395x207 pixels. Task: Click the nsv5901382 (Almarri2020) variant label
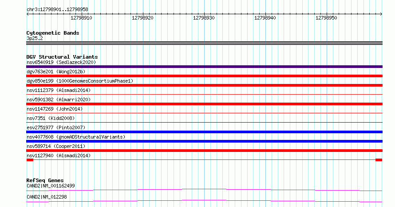coord(59,100)
